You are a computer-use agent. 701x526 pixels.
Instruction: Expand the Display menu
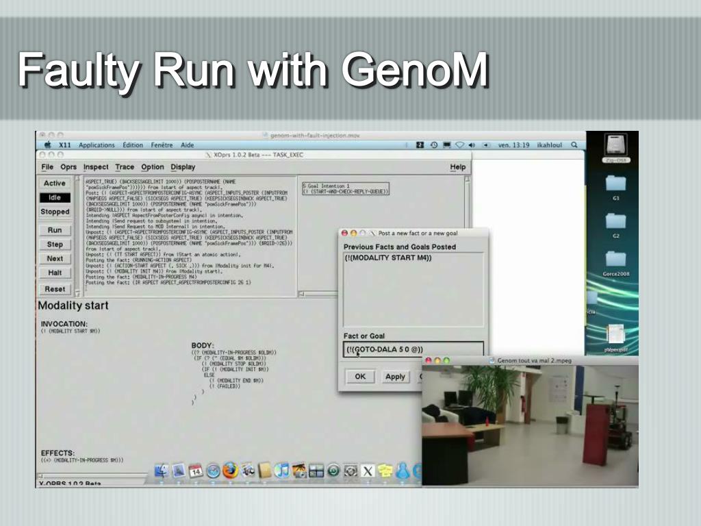[183, 167]
